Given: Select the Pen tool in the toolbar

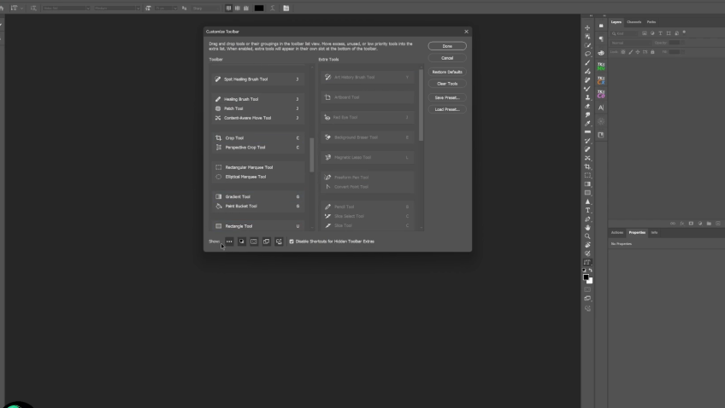Looking at the screenshot, I should pos(587,219).
